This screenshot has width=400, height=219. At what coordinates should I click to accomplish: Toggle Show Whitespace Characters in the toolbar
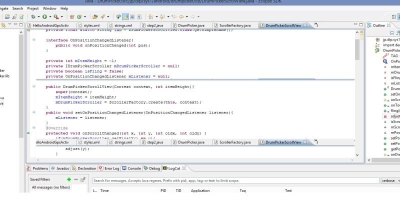point(139,17)
